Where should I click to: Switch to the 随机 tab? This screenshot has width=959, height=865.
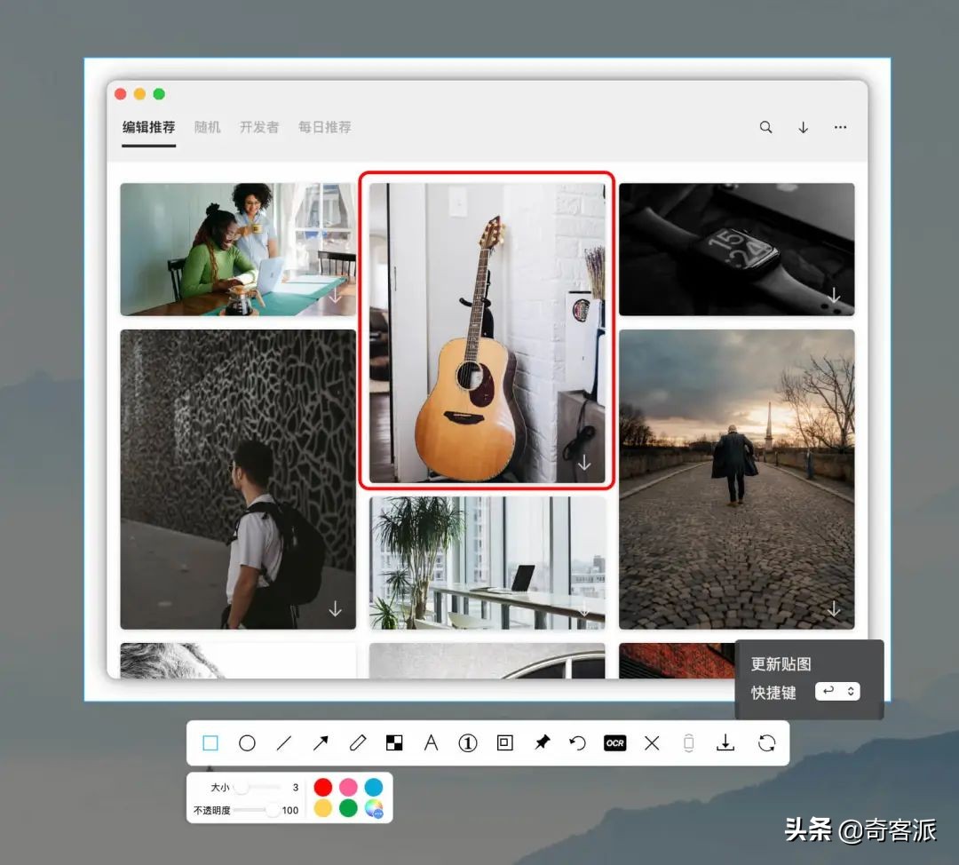tap(207, 127)
